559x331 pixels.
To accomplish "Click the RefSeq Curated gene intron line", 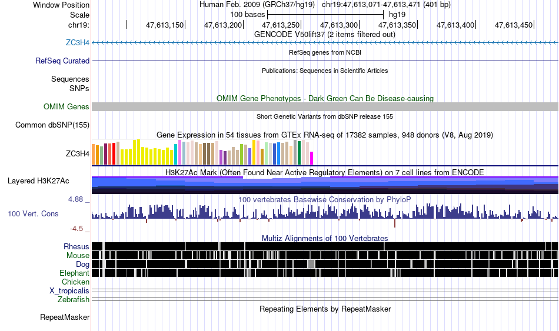I will click(x=325, y=61).
